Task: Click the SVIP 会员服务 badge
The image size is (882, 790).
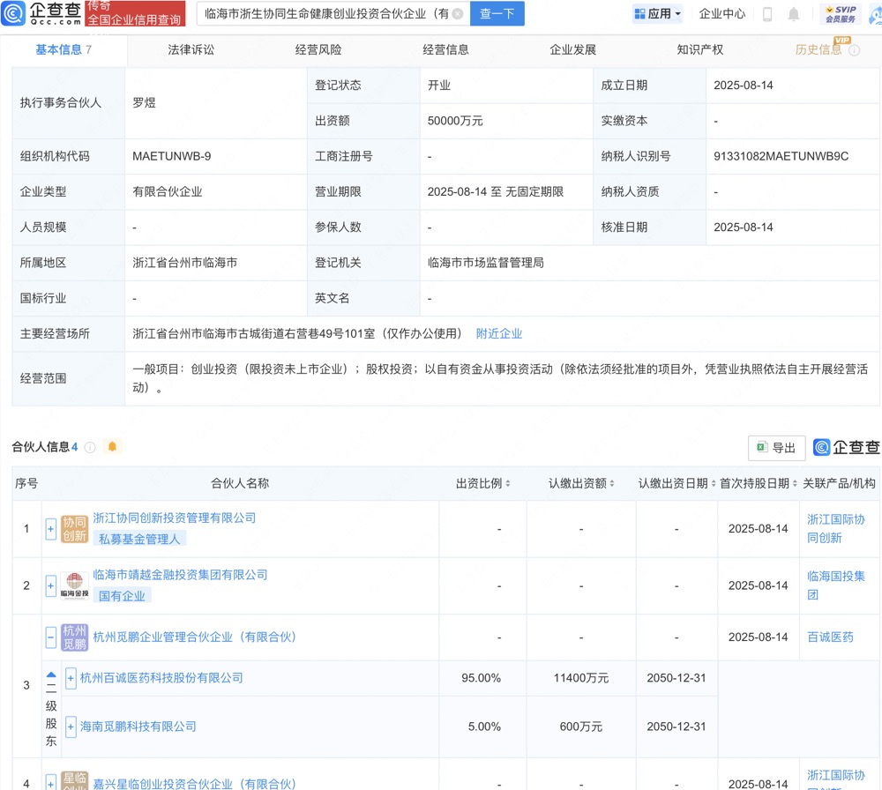Action: [x=841, y=13]
